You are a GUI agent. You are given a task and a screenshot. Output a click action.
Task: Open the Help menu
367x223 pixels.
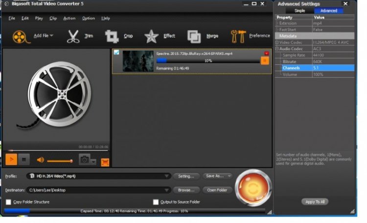(x=106, y=18)
